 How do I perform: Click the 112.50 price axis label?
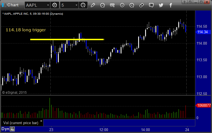[202, 94]
